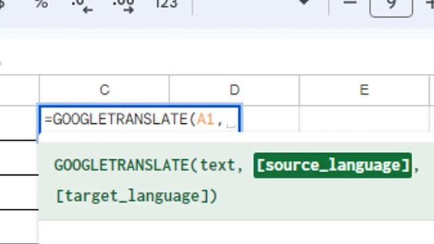Image resolution: width=434 pixels, height=244 pixels.
Task: Open font dropdown arrow
Action: coord(304,2)
